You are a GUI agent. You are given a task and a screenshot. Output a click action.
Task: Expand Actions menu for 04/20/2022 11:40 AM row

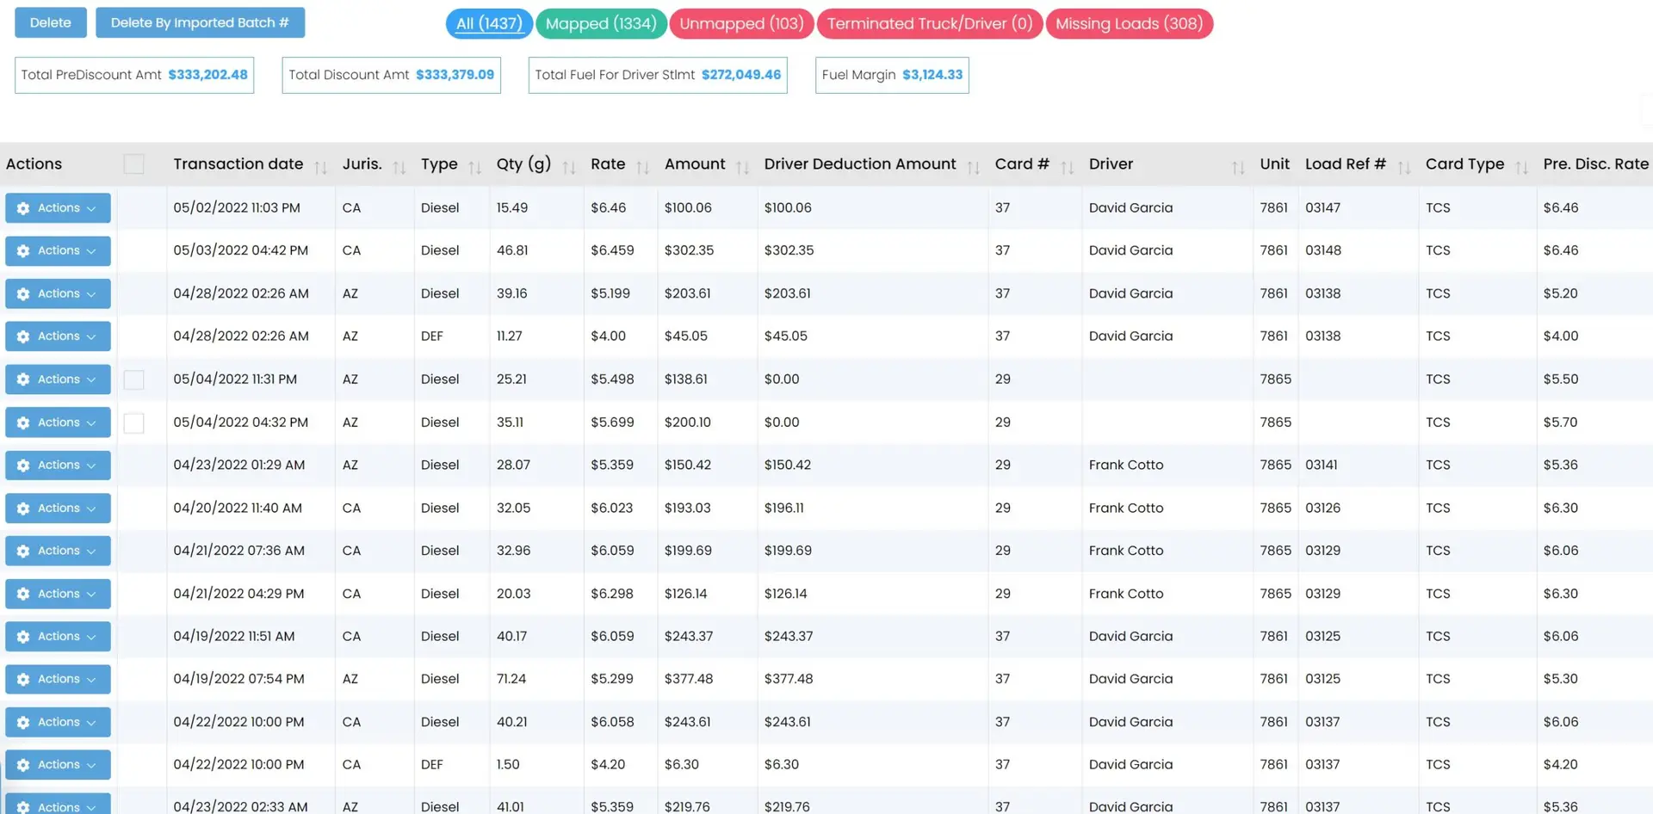(x=58, y=509)
